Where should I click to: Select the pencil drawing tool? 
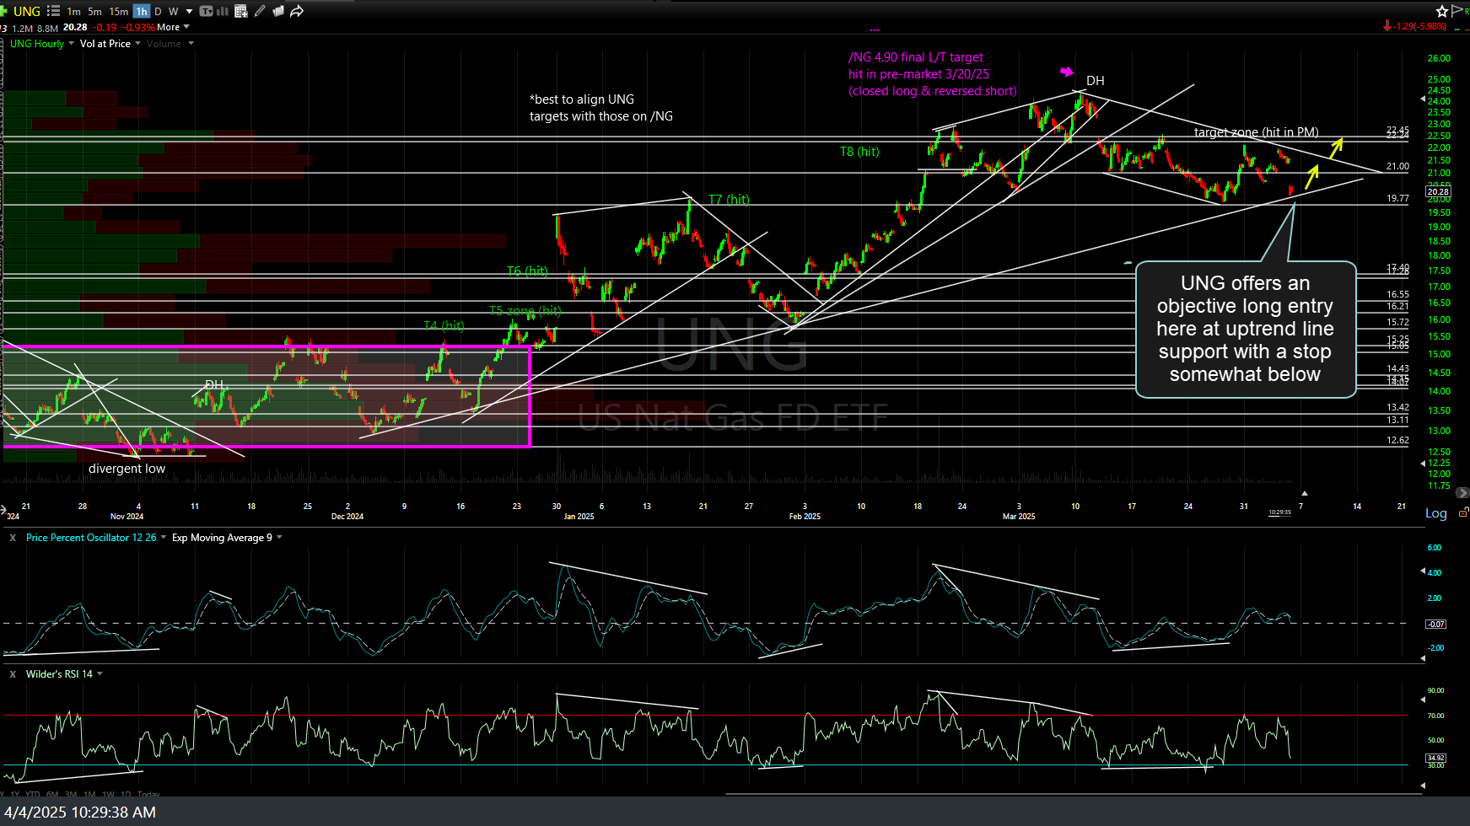(x=260, y=11)
